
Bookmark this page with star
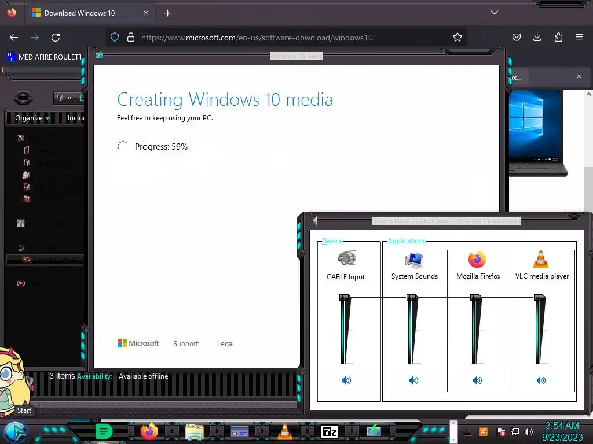[457, 38]
